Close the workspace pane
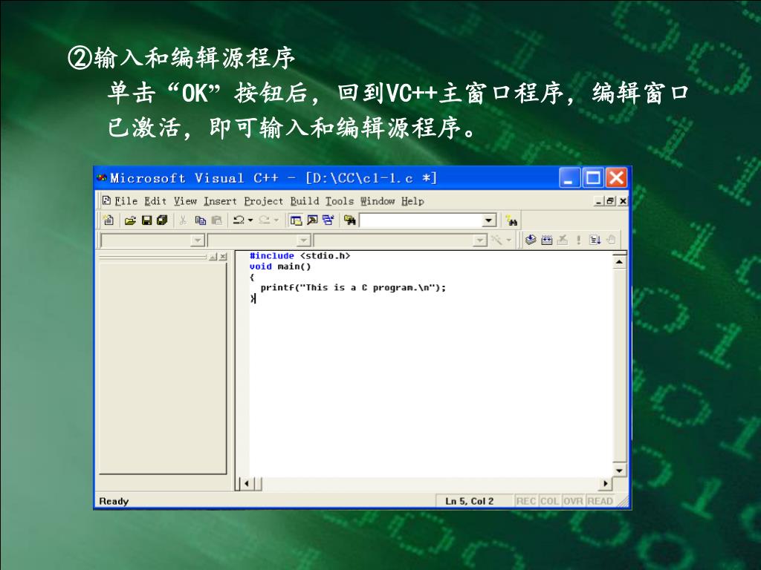Image resolution: width=761 pixels, height=570 pixels. [223, 256]
